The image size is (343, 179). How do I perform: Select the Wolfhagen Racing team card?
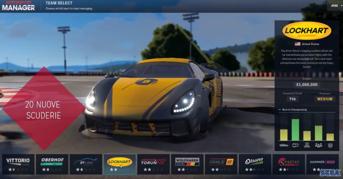pyautogui.click(x=187, y=164)
